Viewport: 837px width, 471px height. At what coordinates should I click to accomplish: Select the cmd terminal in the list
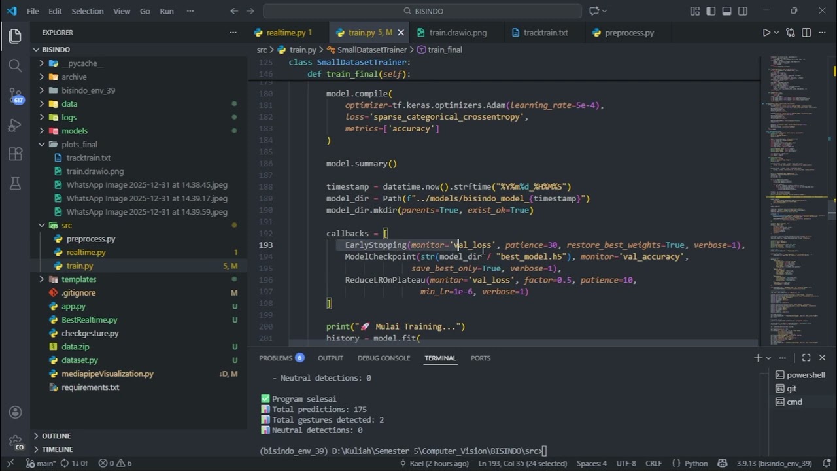800,402
